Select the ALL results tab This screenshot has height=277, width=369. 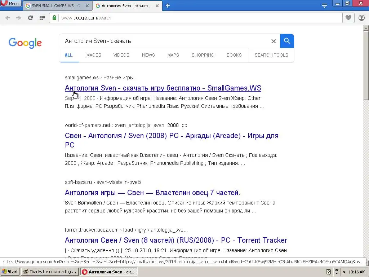pyautogui.click(x=68, y=55)
